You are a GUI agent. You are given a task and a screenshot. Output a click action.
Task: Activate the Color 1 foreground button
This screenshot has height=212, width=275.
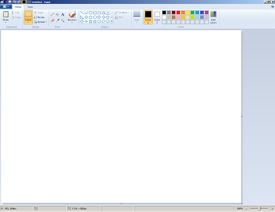tap(148, 17)
